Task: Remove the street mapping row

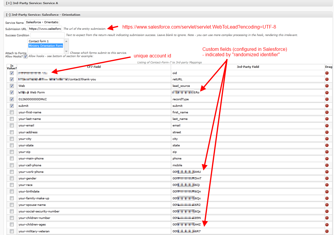Action: [x=327, y=132]
